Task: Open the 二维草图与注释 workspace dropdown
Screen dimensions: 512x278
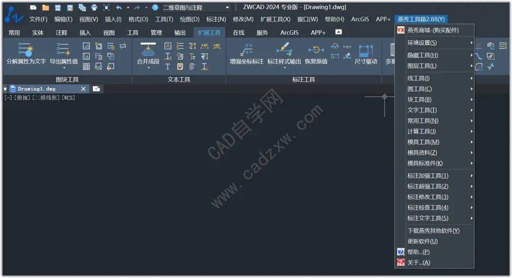Action: (x=196, y=8)
